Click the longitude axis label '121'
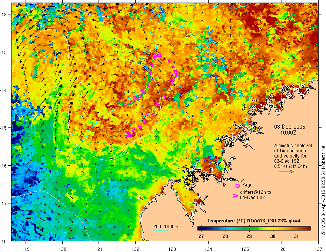Viewport: 326px width, 252px height. (99, 249)
